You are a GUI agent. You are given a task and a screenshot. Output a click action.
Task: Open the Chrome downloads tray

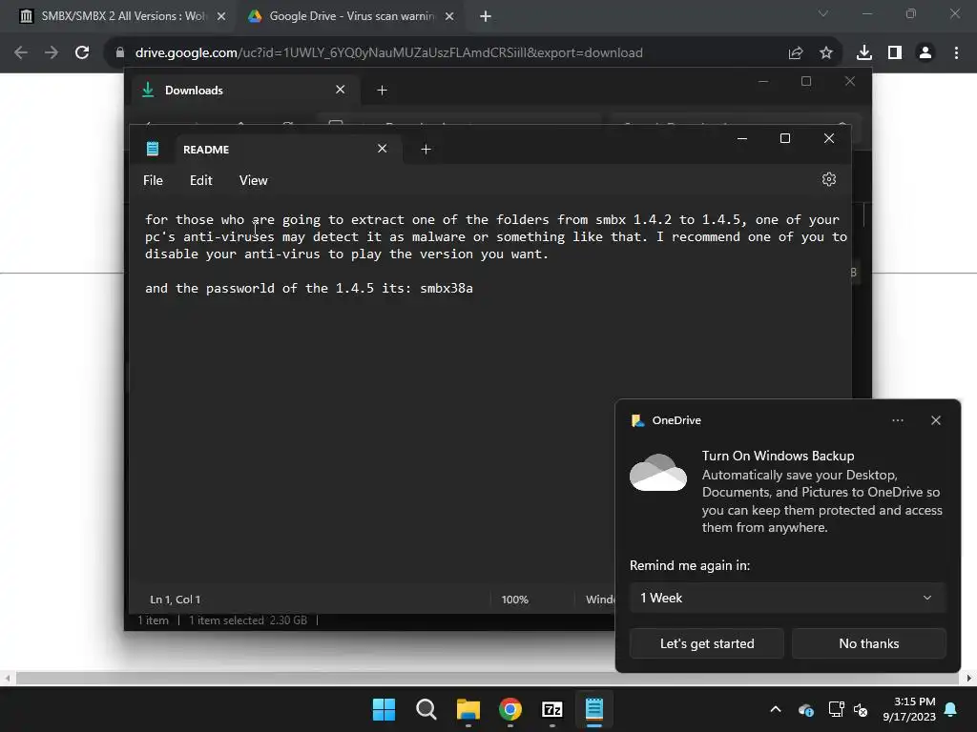(864, 53)
